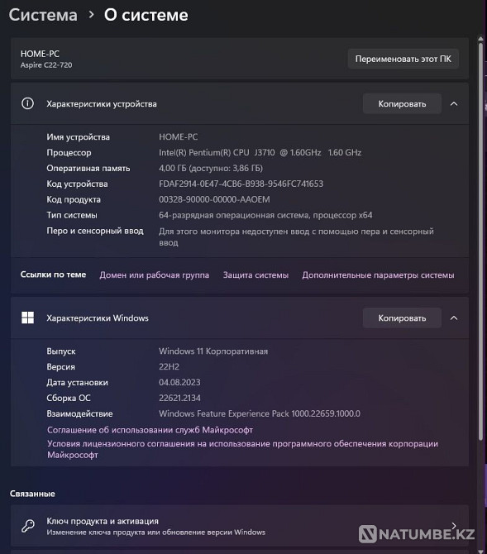
Task: Click the vertical scrollbar thumb
Action: [480, 241]
